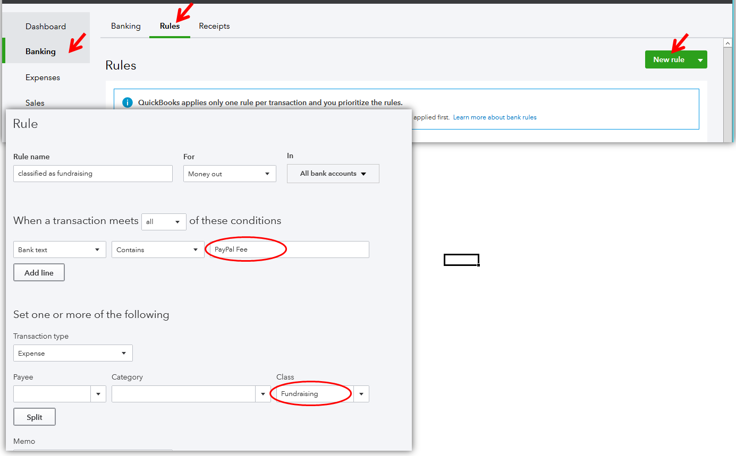Expand the Class dropdown arrow
736x456 pixels.
point(361,394)
